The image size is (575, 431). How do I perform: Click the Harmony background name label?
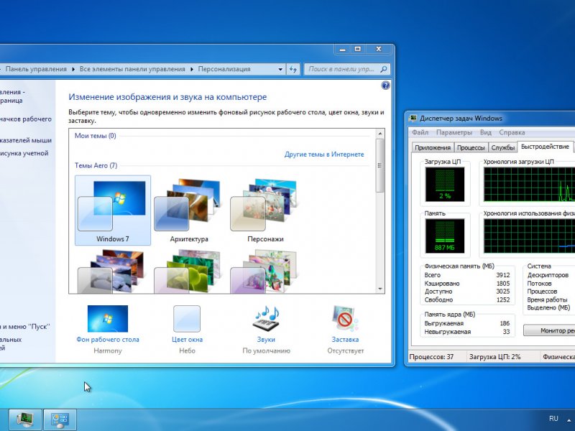pos(107,351)
